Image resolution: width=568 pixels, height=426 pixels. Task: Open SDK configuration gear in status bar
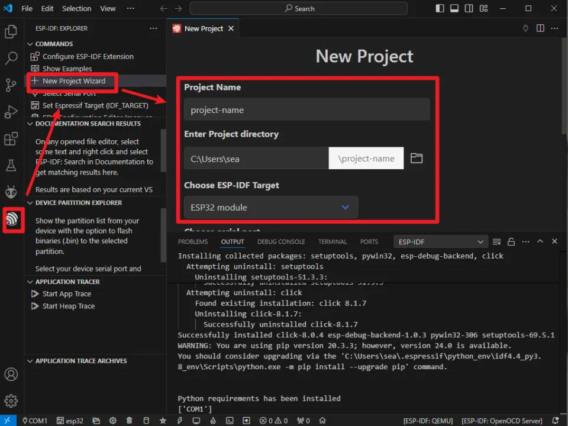[113, 421]
